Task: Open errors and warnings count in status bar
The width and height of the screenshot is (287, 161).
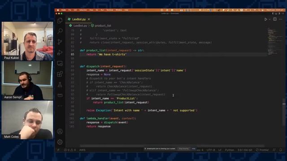Action: click(x=70, y=150)
